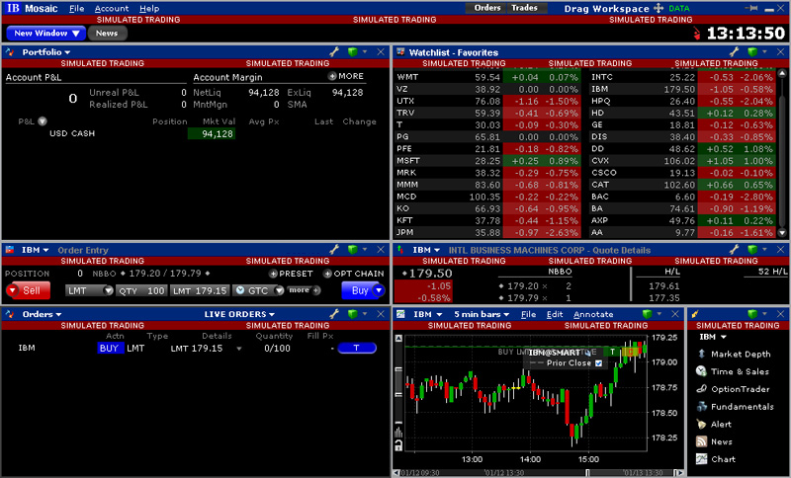Toggle the Prior Close checkbox on chart
Screen dimensions: 791x478
(598, 362)
